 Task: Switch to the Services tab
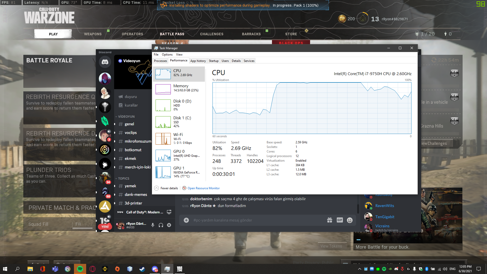[249, 61]
